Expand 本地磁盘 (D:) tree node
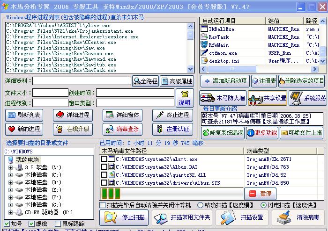 (x=10, y=182)
